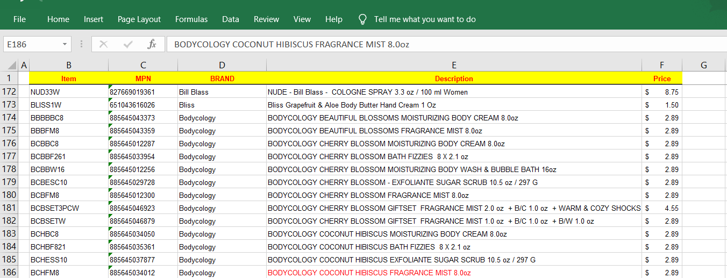
Task: Click the formula bar text field
Action: coord(446,44)
